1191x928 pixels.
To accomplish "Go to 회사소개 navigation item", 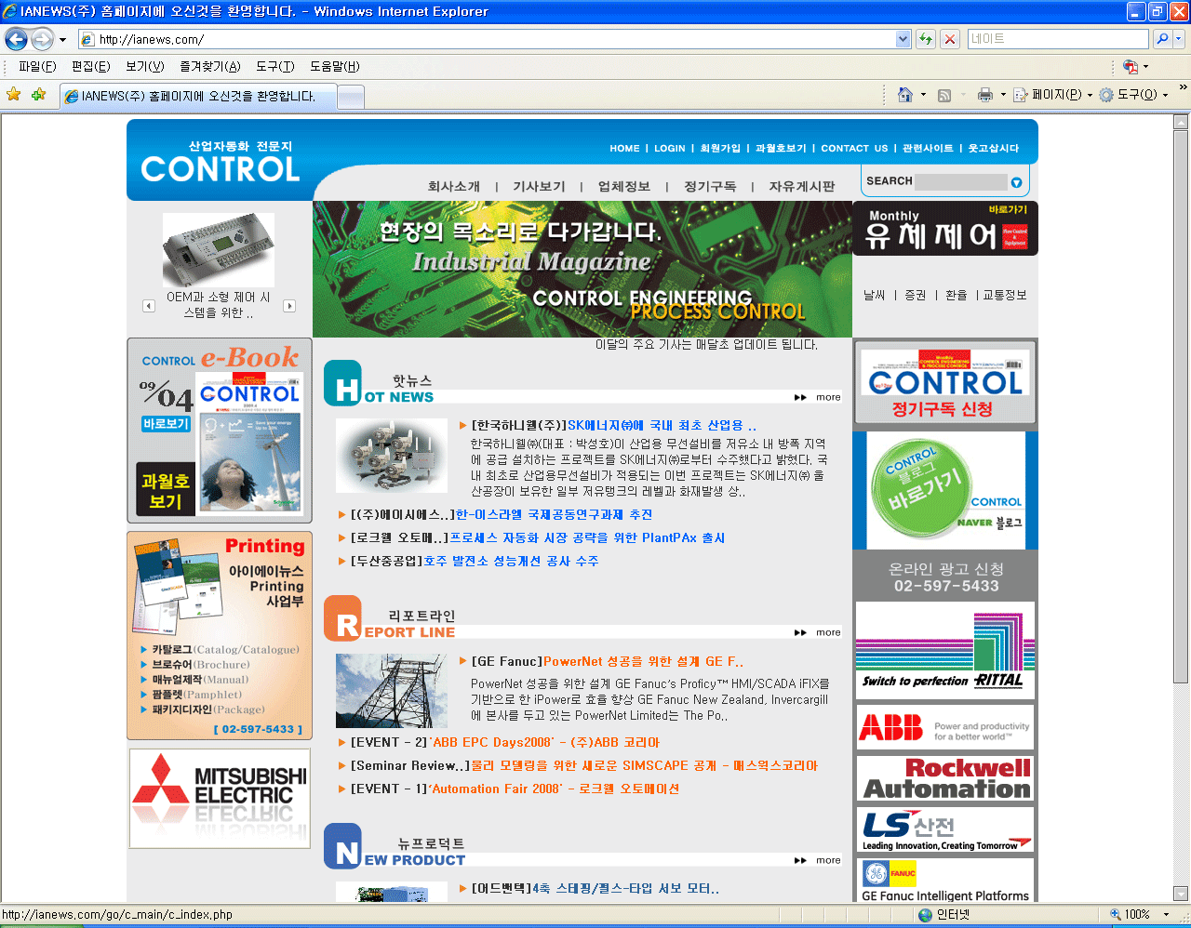I will tap(454, 187).
